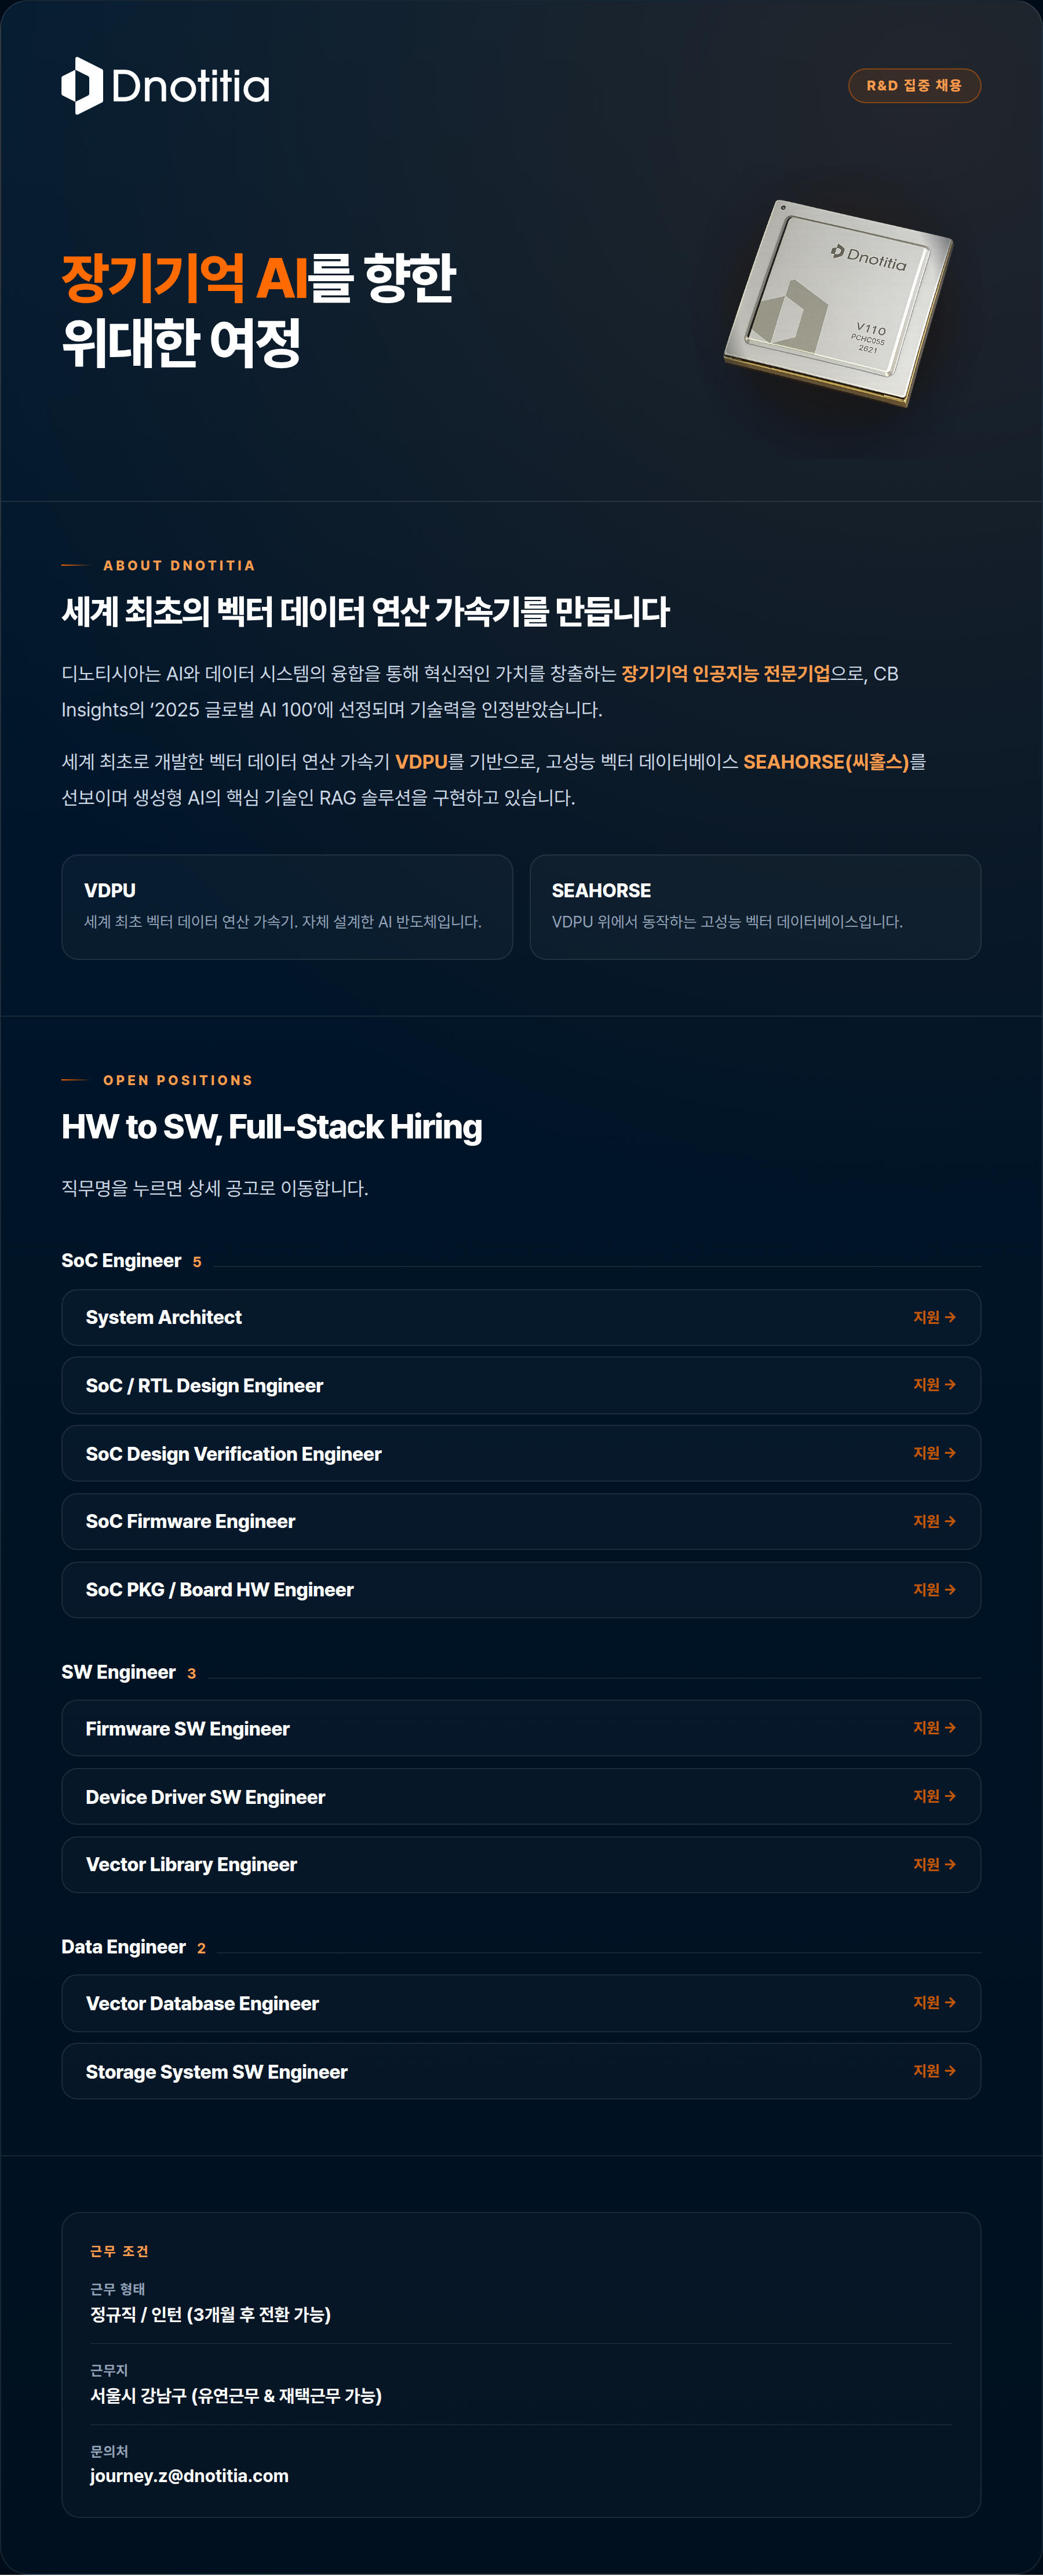Click the journey.z@dnotitia.com email address
The height and width of the screenshot is (2576, 1043).
[189, 2476]
